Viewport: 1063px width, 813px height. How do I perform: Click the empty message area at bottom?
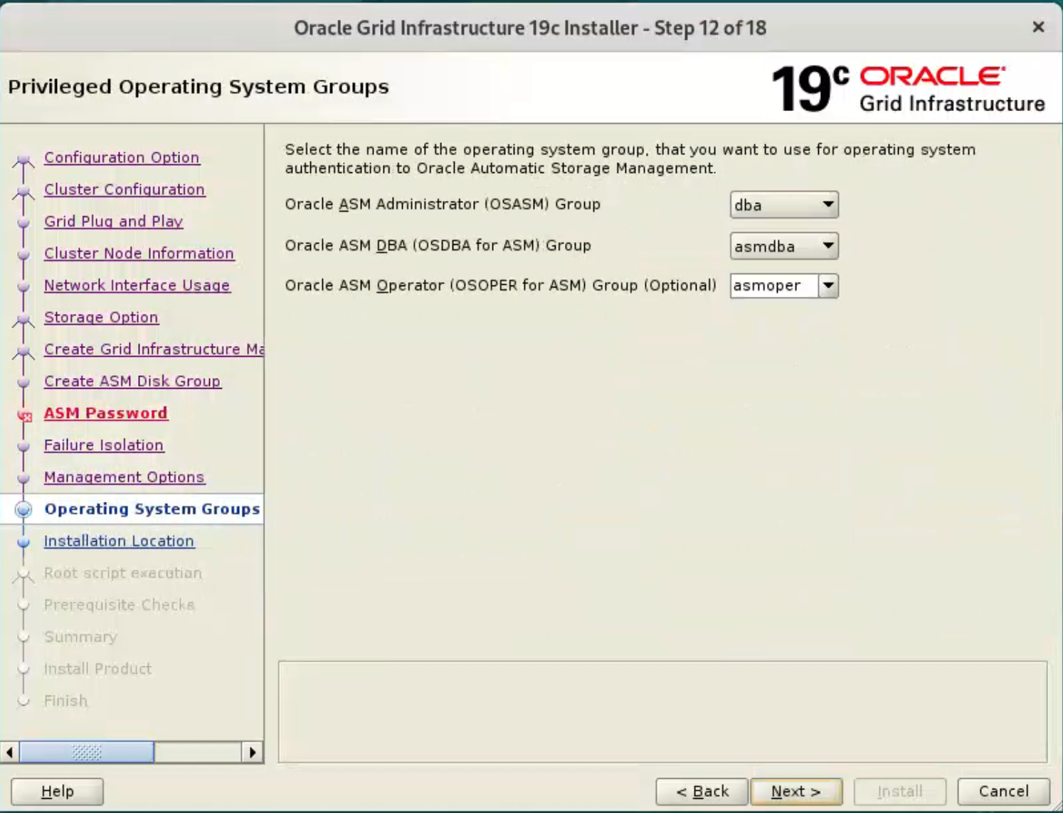pos(662,712)
